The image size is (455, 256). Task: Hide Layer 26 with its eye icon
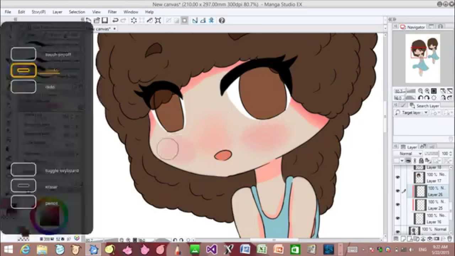pos(398,191)
